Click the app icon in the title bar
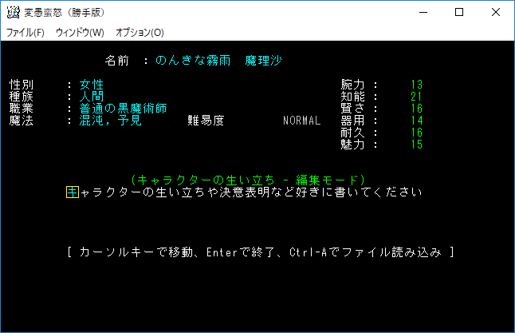515x333 pixels. [12, 12]
